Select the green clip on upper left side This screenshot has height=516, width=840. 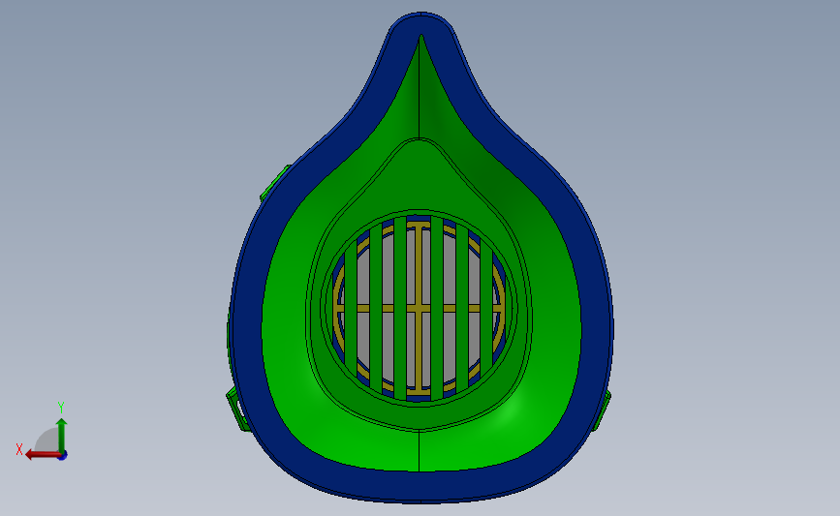point(274,183)
